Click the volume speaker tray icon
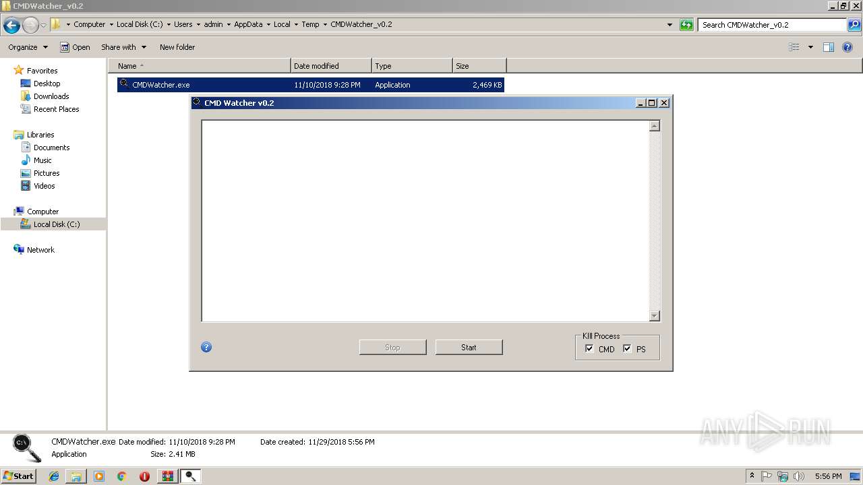Viewport: 863px width, 485px height. click(x=799, y=476)
